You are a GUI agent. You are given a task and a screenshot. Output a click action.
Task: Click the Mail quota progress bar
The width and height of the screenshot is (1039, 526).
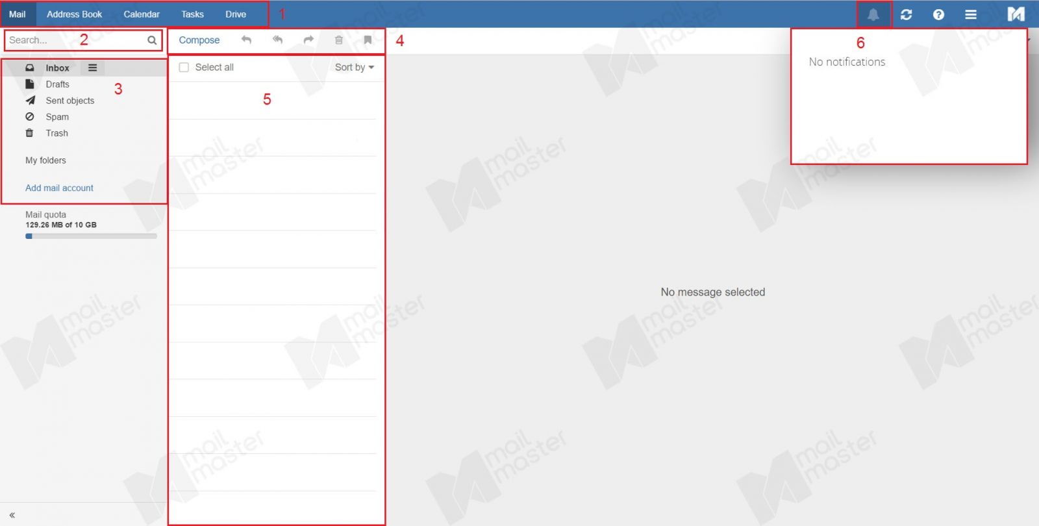coord(91,236)
